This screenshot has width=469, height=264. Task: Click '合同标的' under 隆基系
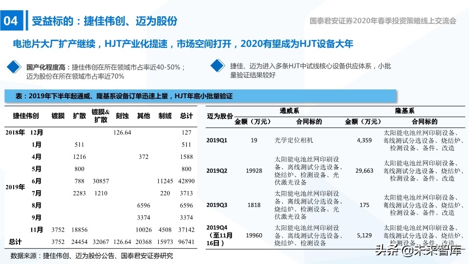(425, 122)
